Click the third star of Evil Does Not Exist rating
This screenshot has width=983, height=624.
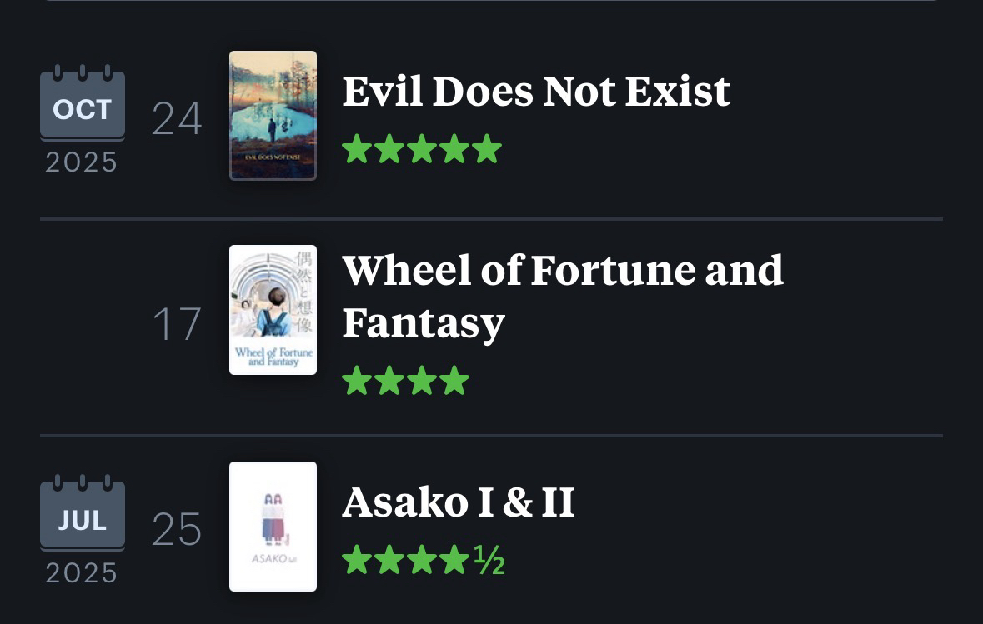pyautogui.click(x=422, y=150)
